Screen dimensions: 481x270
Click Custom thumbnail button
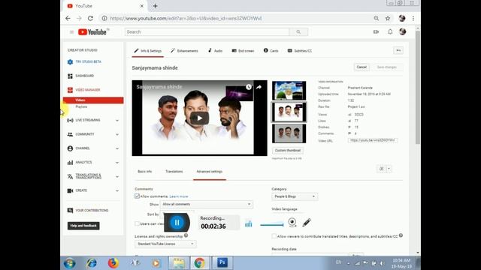click(x=288, y=151)
